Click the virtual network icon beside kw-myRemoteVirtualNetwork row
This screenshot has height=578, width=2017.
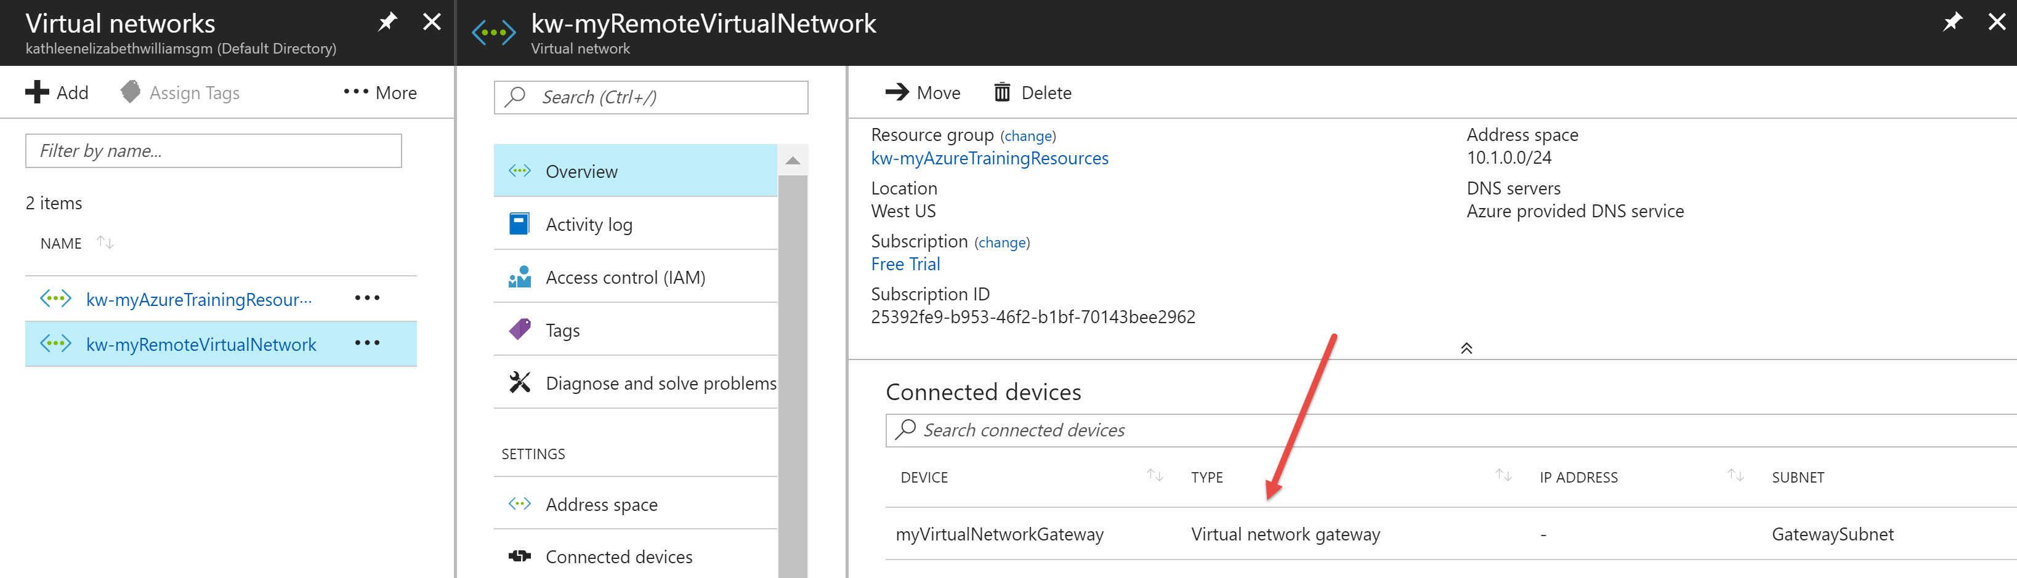point(55,343)
